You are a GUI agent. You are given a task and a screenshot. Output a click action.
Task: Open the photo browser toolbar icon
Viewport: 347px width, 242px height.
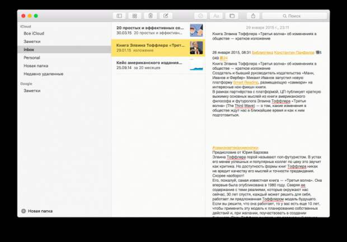pyautogui.click(x=232, y=16)
